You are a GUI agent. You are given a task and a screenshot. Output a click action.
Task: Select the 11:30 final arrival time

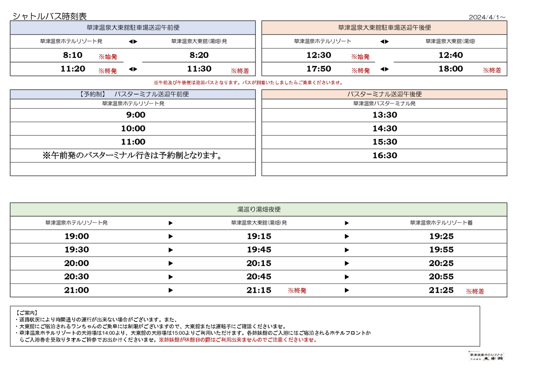coord(199,69)
